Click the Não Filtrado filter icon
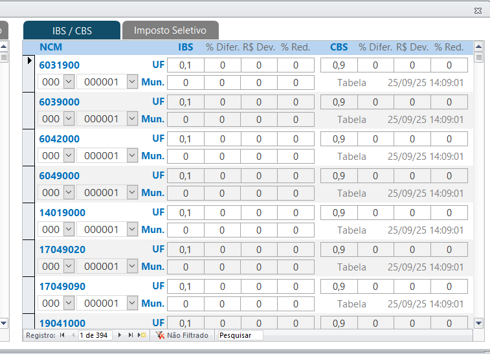The image size is (490, 354). coord(160,335)
